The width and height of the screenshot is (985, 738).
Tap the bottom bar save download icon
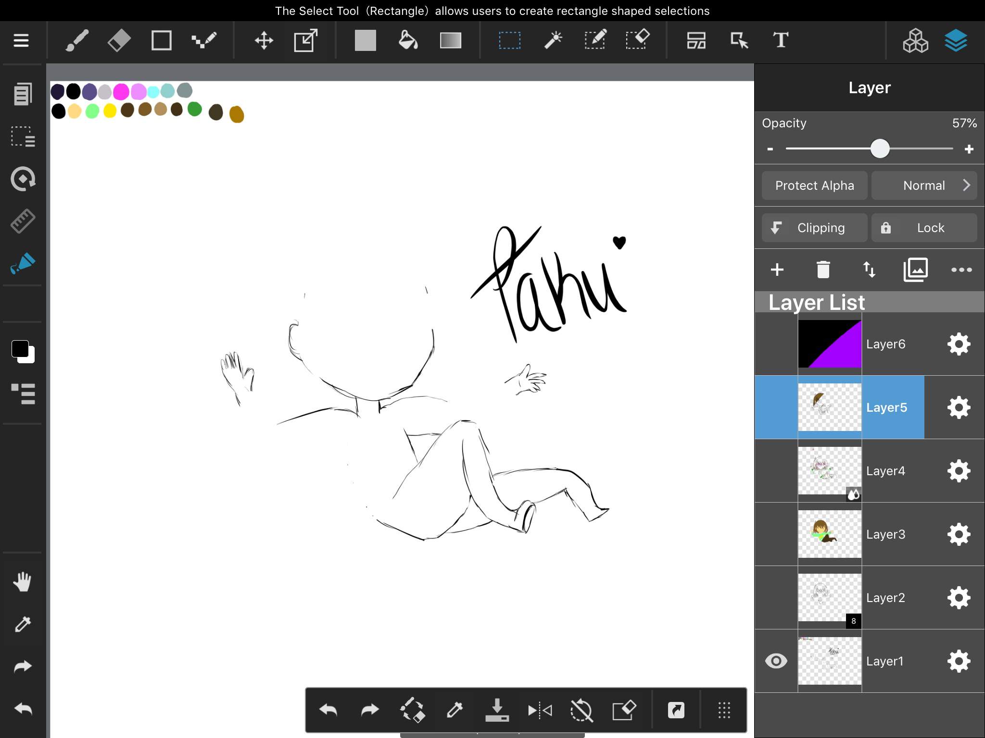pos(497,710)
